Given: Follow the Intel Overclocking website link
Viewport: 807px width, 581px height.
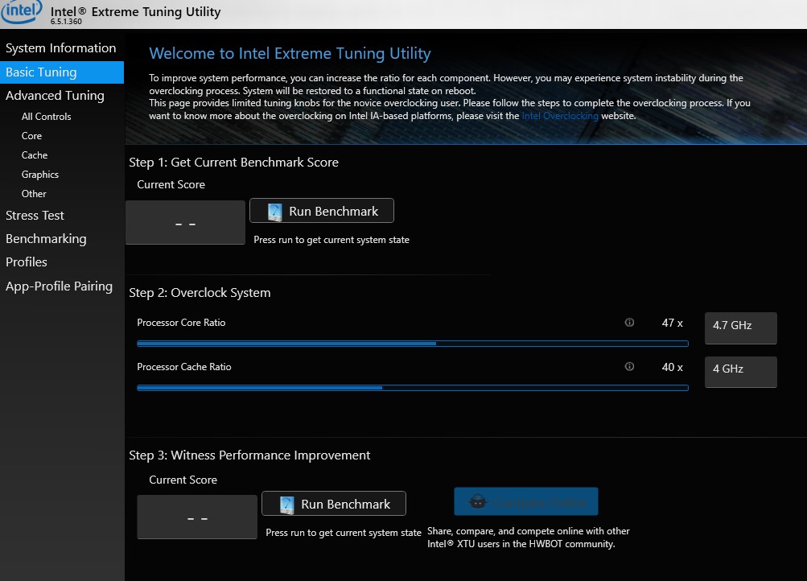Looking at the screenshot, I should (560, 116).
